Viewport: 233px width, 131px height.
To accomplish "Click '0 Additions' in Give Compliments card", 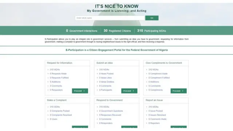I will coord(154,82).
